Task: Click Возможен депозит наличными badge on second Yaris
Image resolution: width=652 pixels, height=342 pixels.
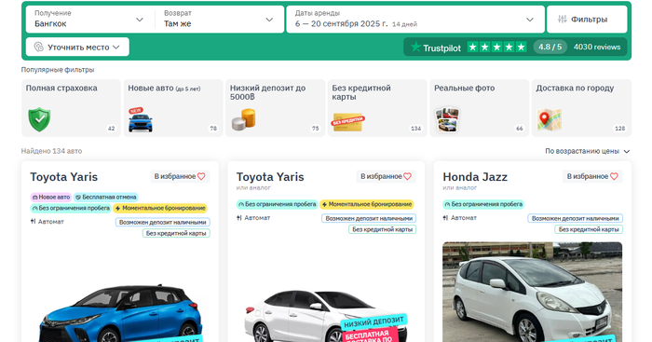Action: click(369, 218)
